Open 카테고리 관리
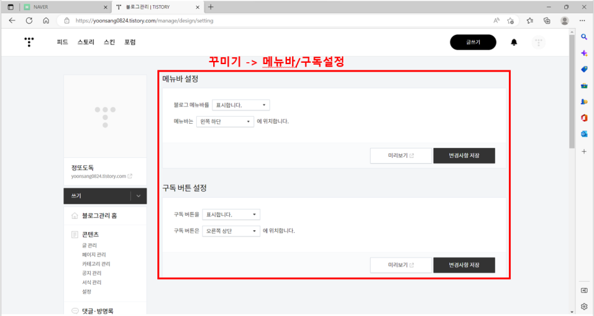Screen dimensions: 594x316 coord(96,264)
